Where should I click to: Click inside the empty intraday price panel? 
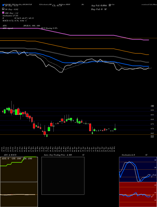tap(63, 176)
